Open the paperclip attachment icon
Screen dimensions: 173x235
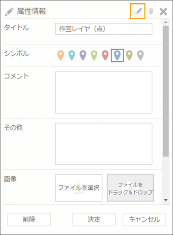point(151,12)
